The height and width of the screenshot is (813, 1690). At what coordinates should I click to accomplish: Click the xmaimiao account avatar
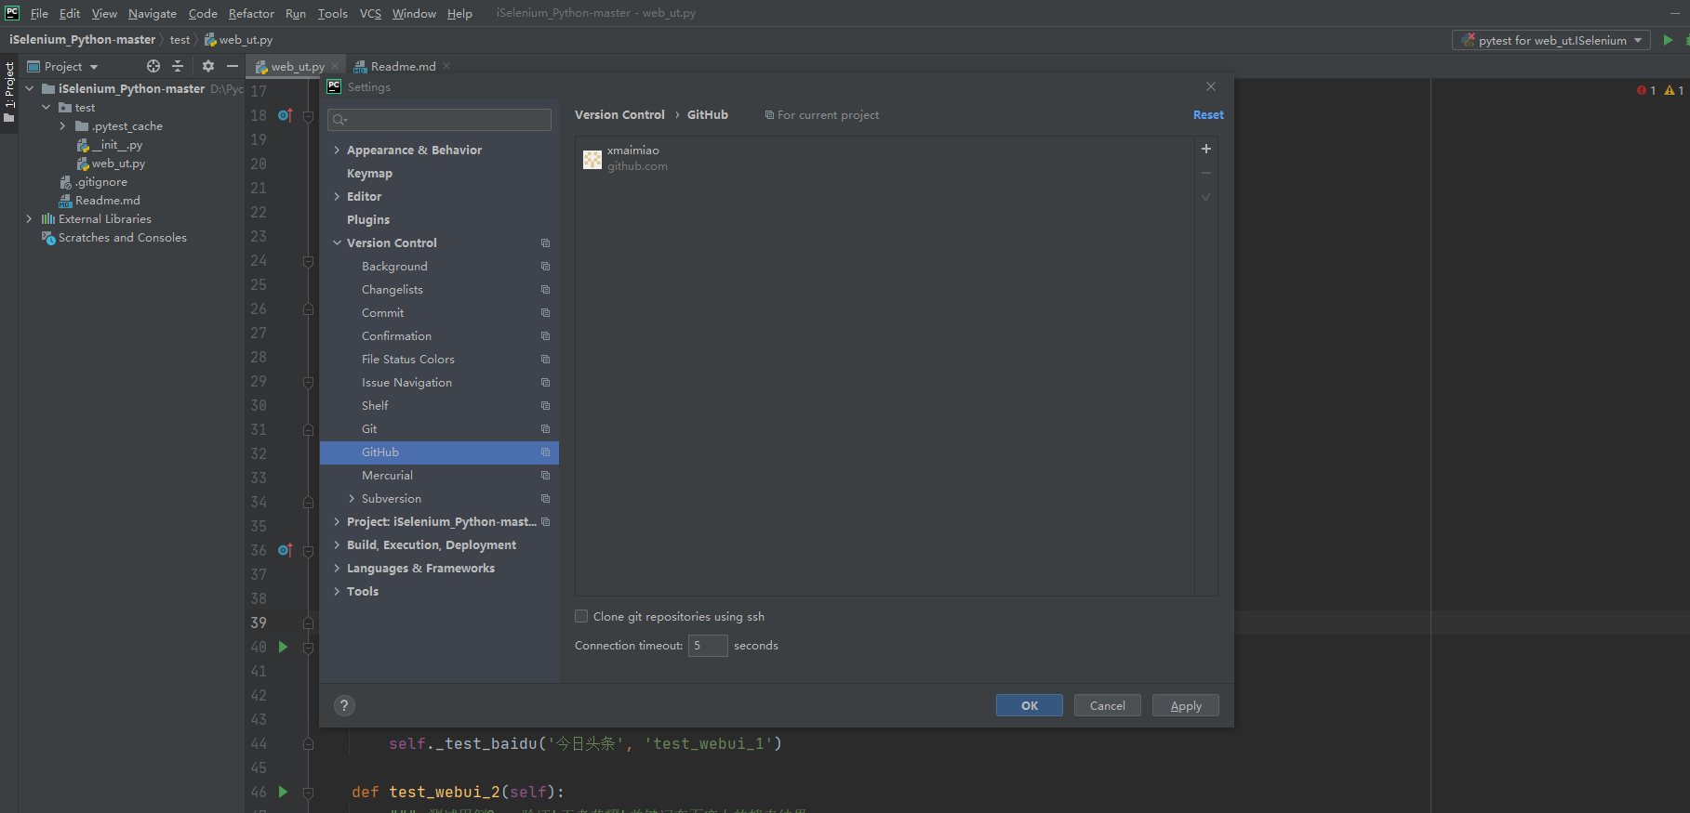click(592, 159)
